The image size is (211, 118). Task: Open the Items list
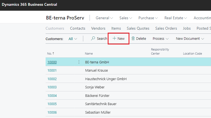[116, 28]
